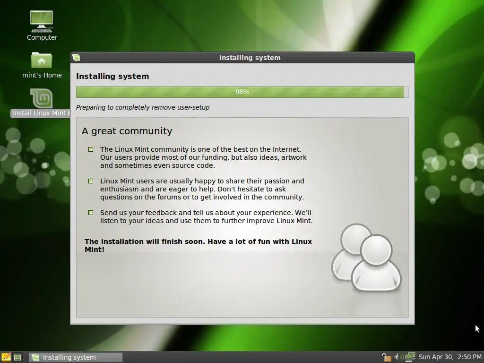
Task: Click the "Installing system" bold heading
Action: [112, 76]
